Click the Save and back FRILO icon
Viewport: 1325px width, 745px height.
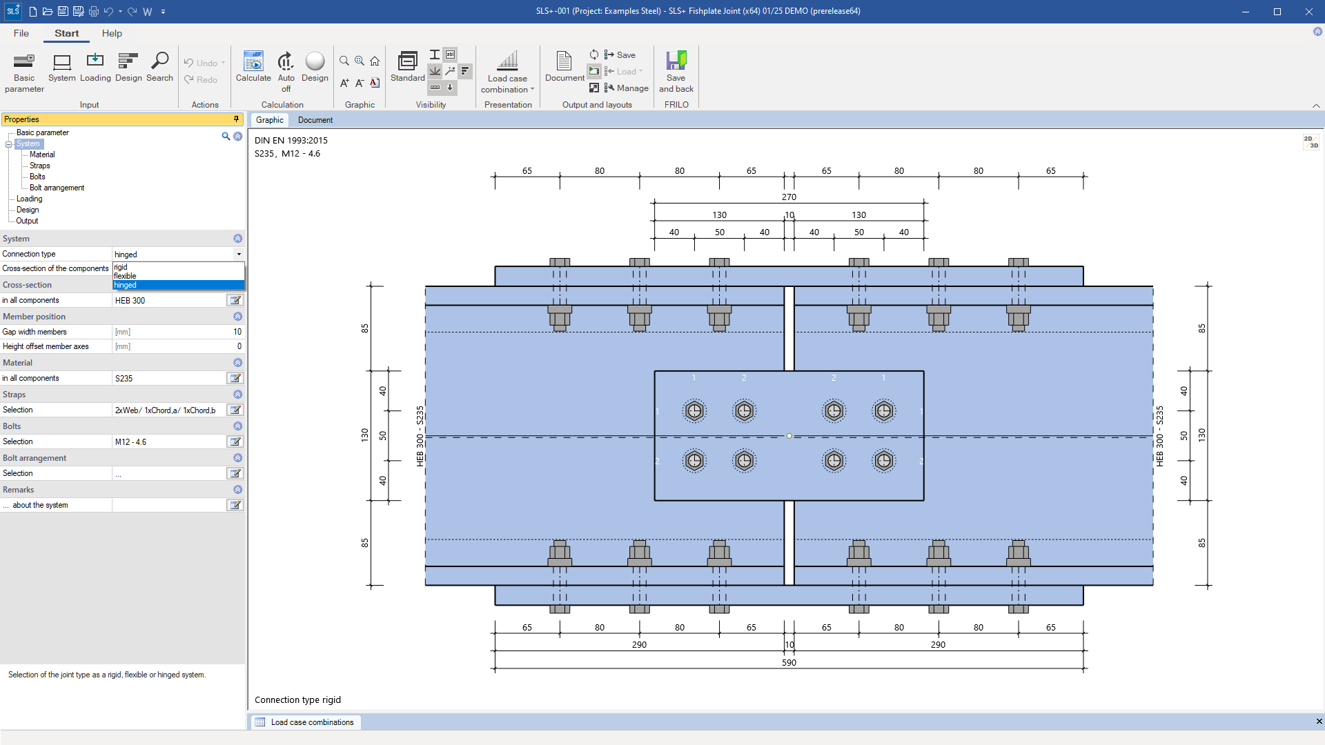tap(676, 68)
